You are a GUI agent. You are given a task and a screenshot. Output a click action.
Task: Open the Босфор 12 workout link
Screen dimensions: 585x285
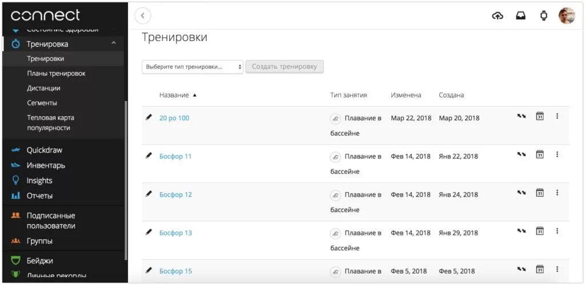pos(175,194)
